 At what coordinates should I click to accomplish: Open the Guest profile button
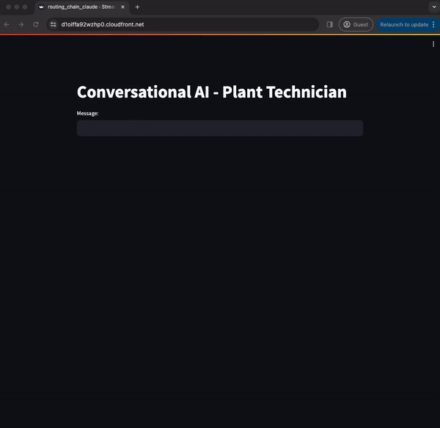[x=356, y=25]
